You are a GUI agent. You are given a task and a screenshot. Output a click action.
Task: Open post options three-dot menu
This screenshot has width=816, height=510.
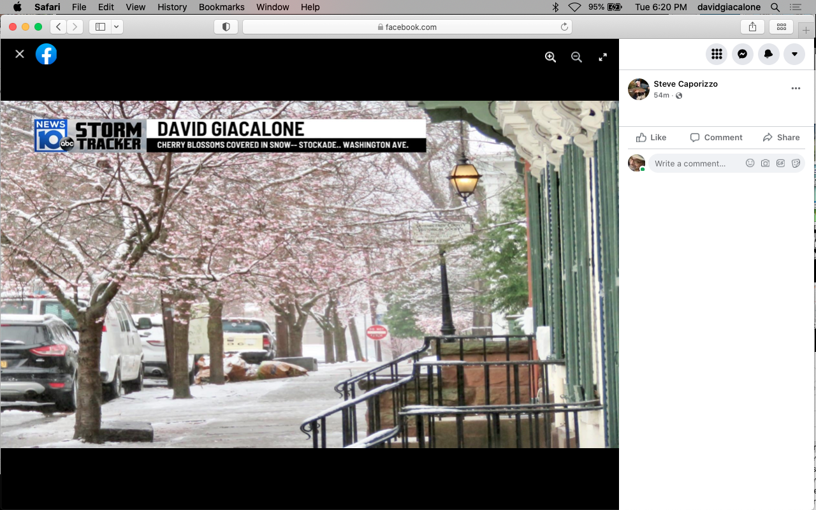point(796,89)
